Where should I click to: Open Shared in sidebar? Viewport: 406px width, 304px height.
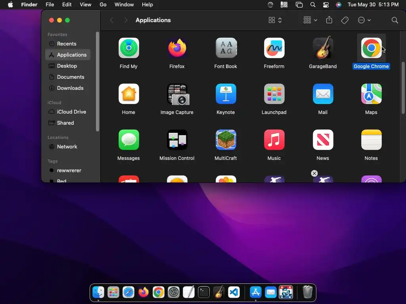pyautogui.click(x=68, y=123)
